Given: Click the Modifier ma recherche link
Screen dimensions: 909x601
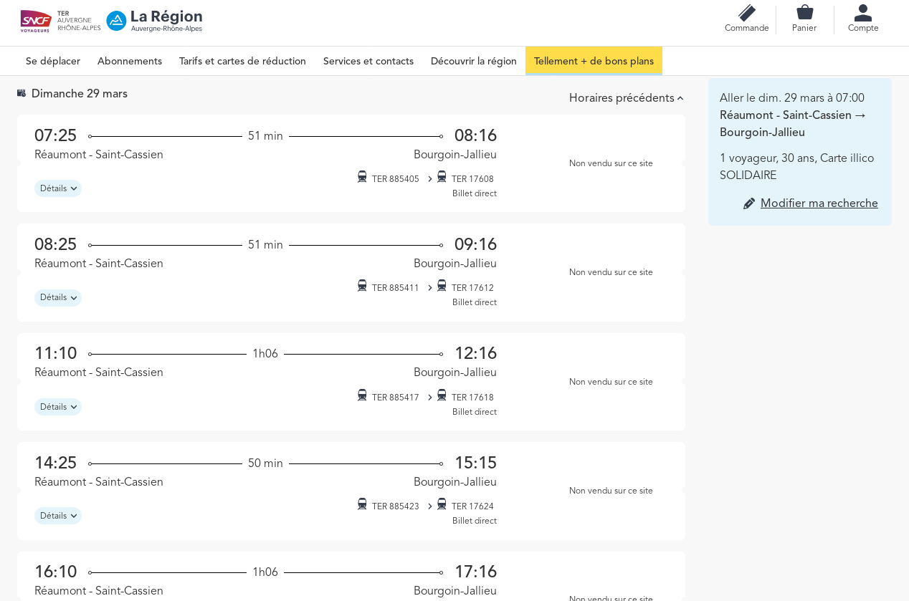Looking at the screenshot, I should point(819,203).
